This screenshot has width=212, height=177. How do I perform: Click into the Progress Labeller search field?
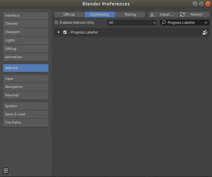point(185,23)
